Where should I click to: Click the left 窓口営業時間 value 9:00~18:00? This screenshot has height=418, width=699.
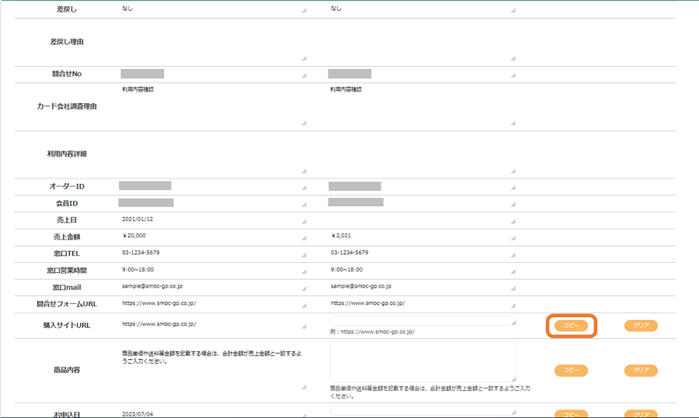[137, 269]
